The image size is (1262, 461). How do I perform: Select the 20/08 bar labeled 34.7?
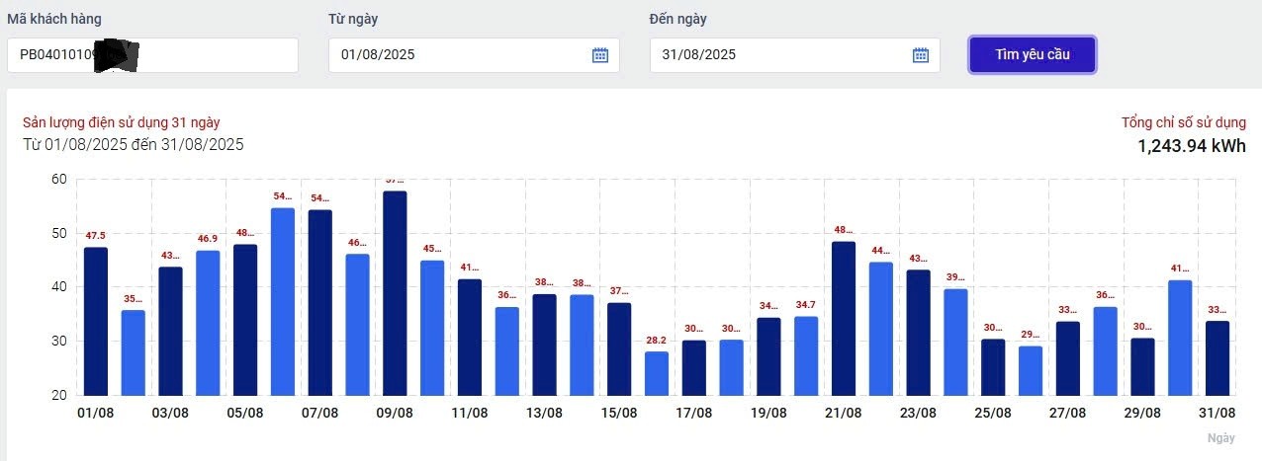[x=806, y=355]
